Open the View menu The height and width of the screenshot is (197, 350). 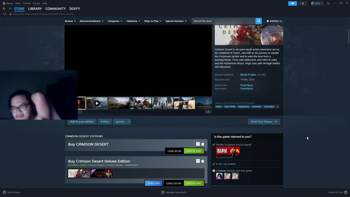pos(18,3)
